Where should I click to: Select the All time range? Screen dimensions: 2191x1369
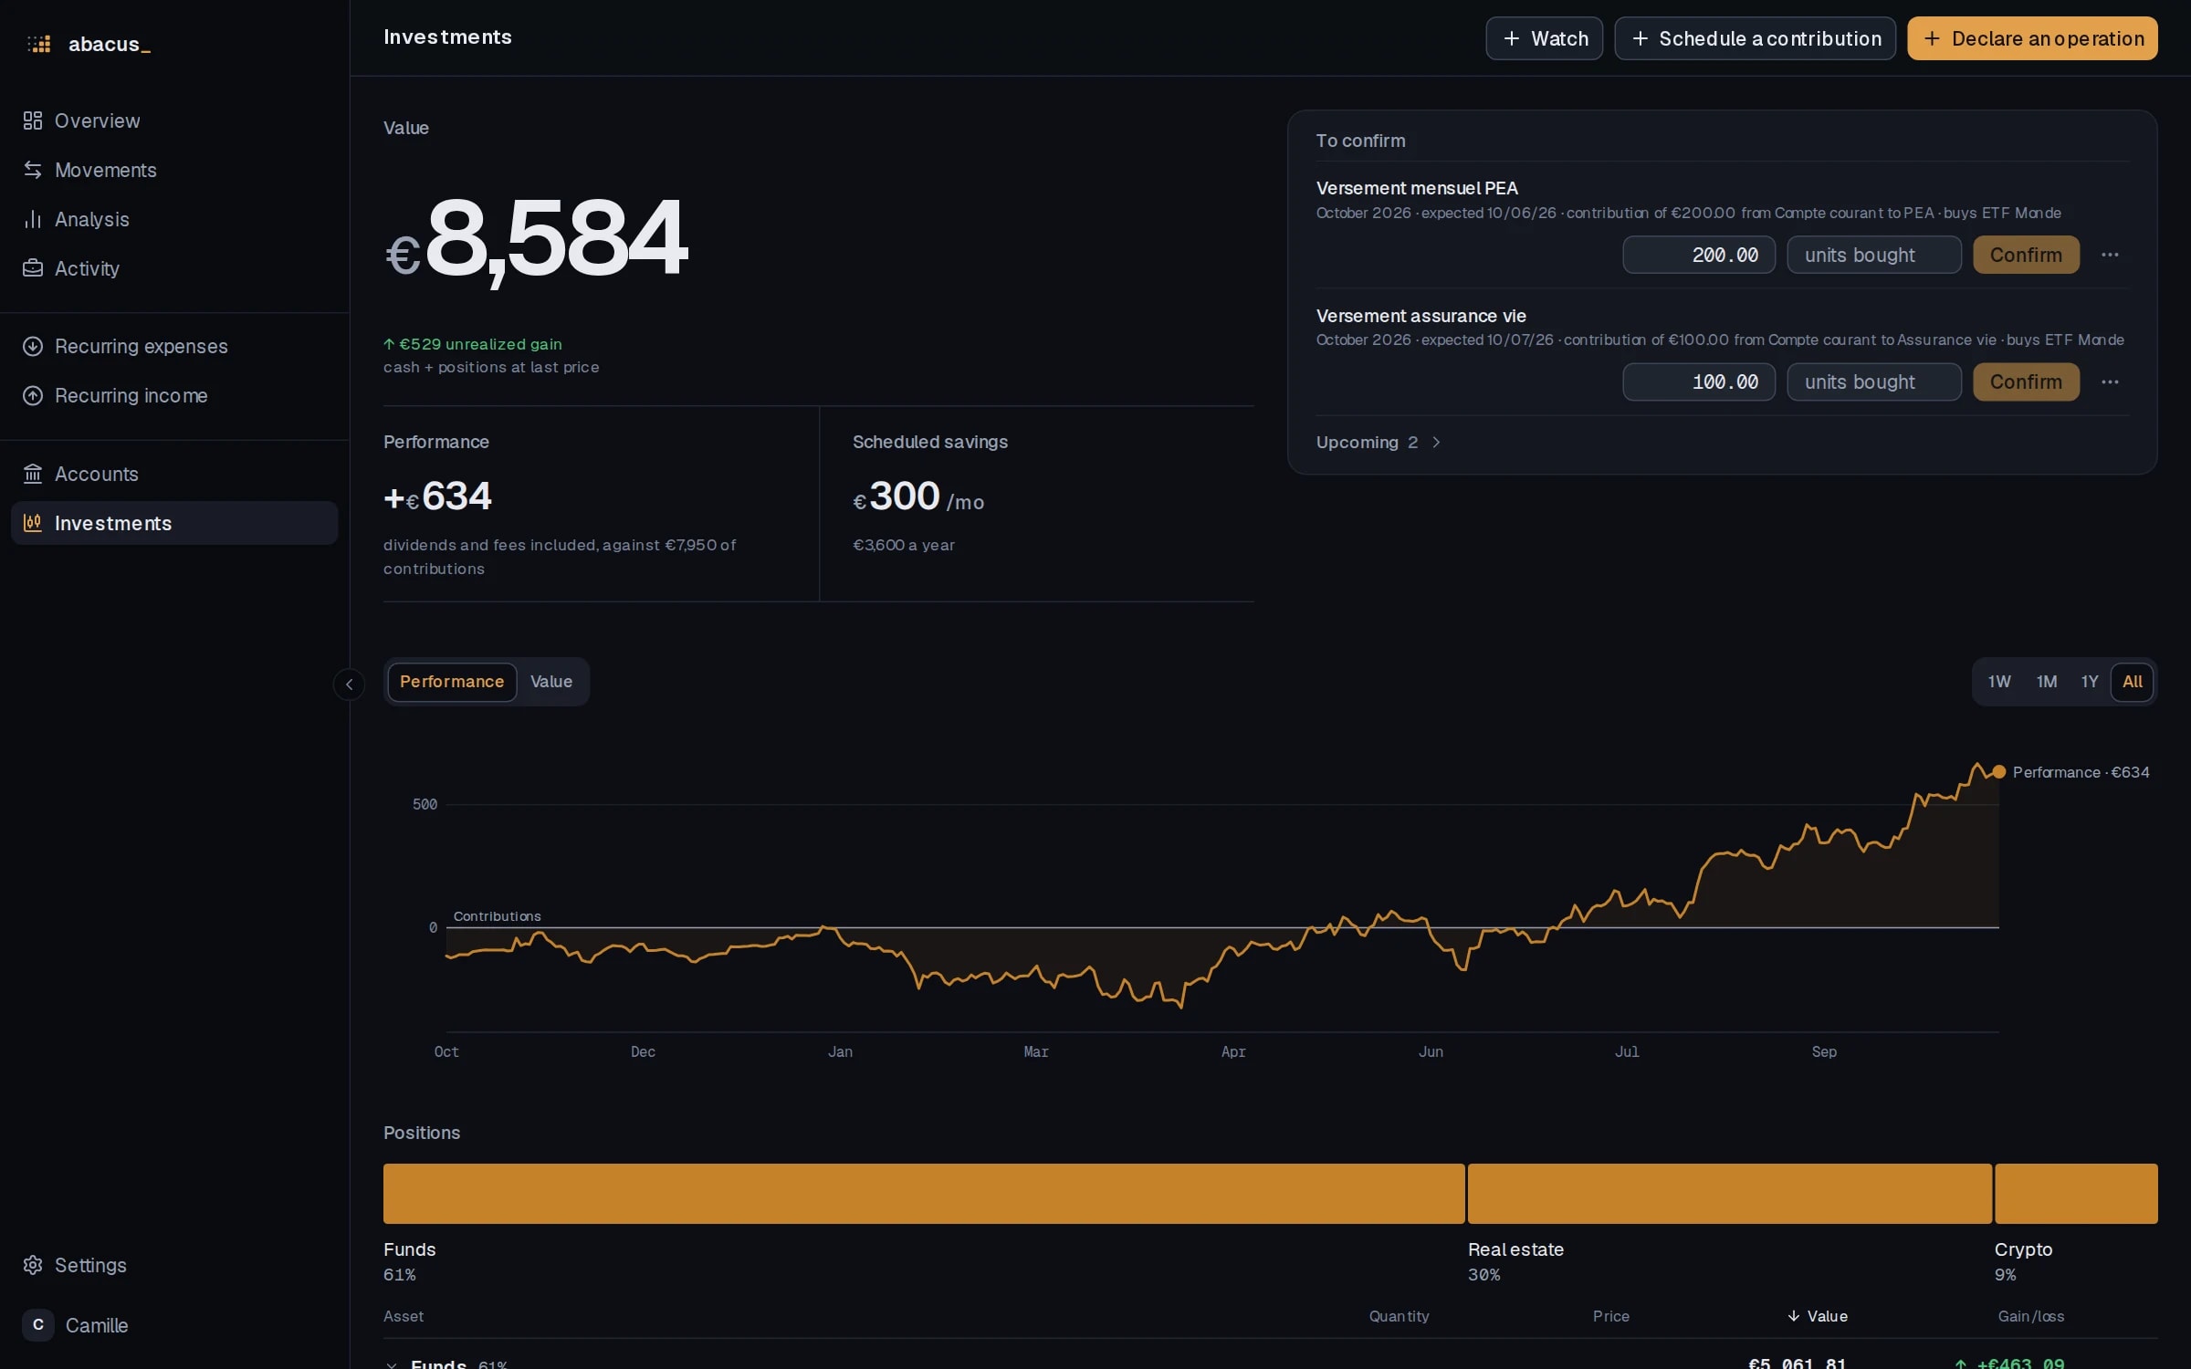click(x=2133, y=682)
